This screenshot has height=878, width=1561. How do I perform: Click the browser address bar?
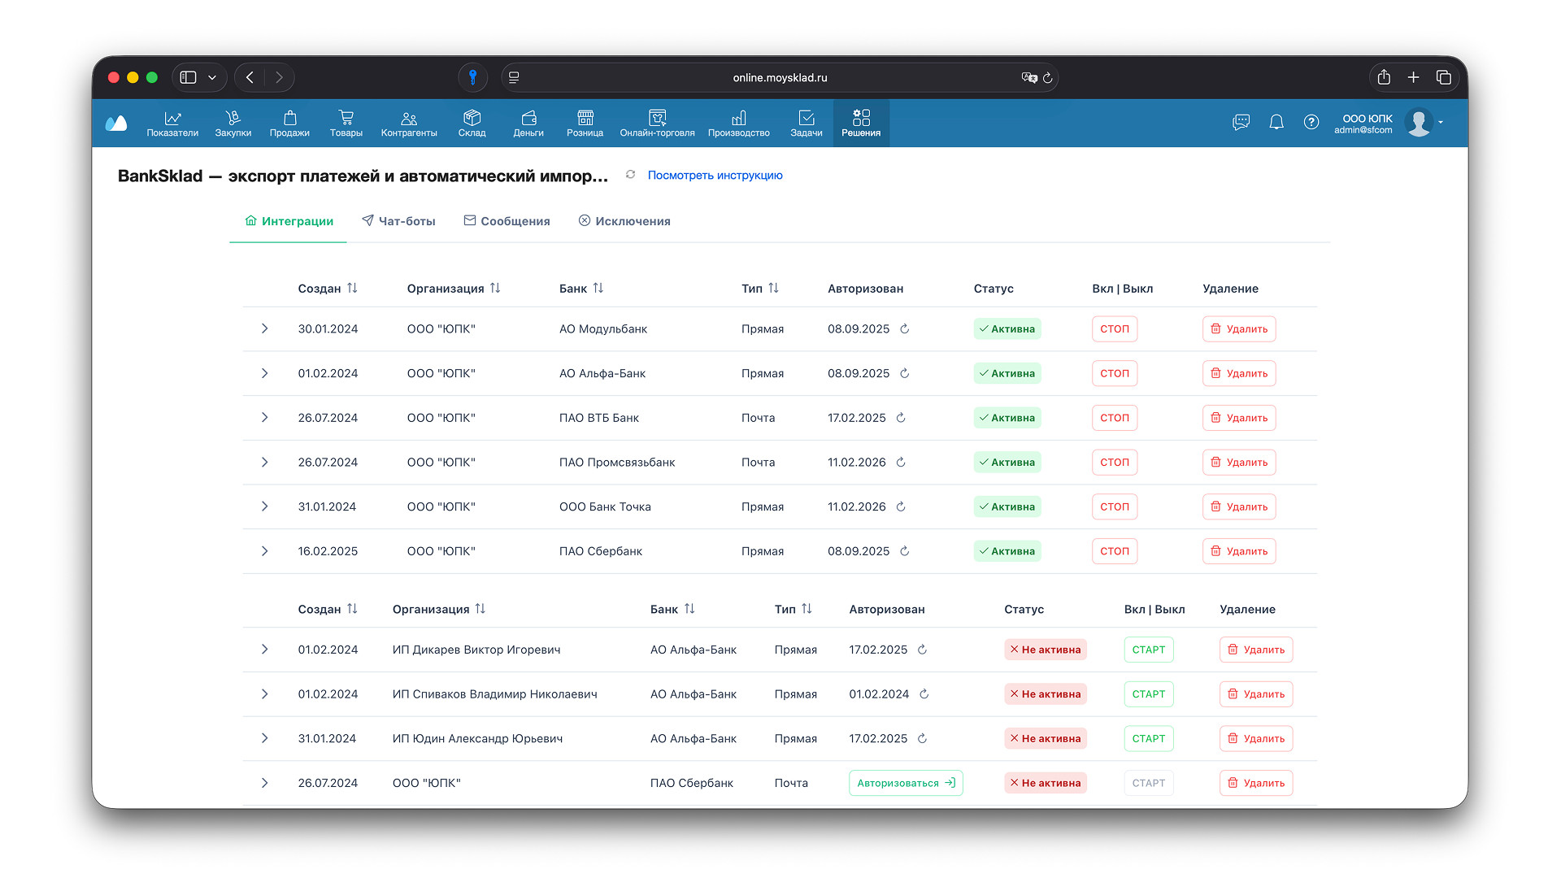click(779, 78)
